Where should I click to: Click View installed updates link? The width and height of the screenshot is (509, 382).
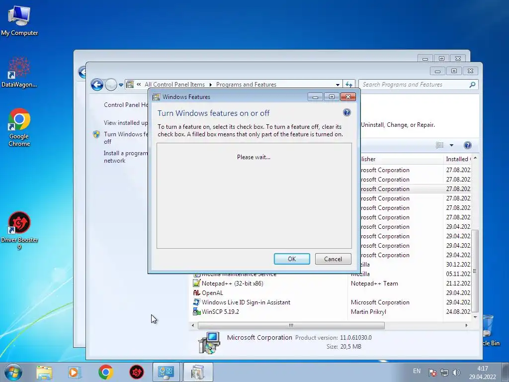pos(126,123)
